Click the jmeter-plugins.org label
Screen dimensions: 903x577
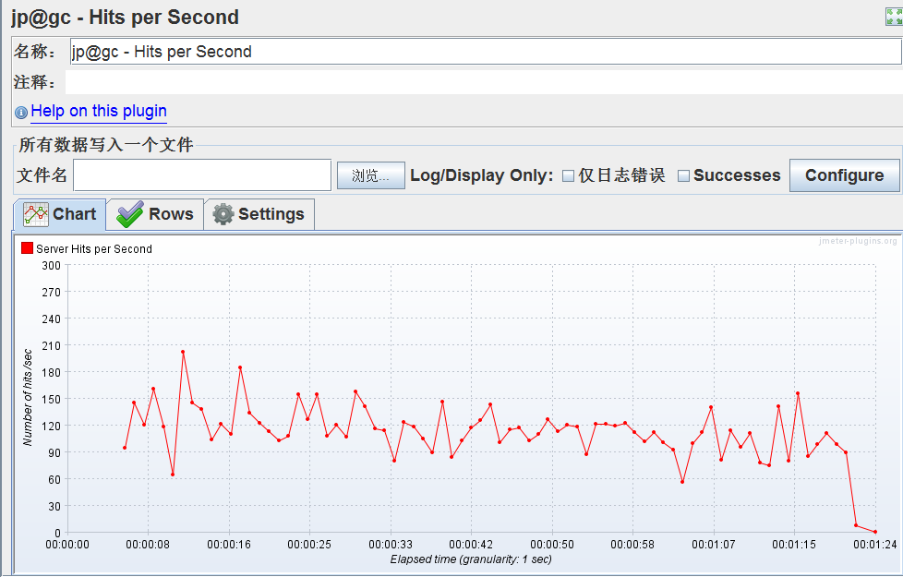pos(859,240)
